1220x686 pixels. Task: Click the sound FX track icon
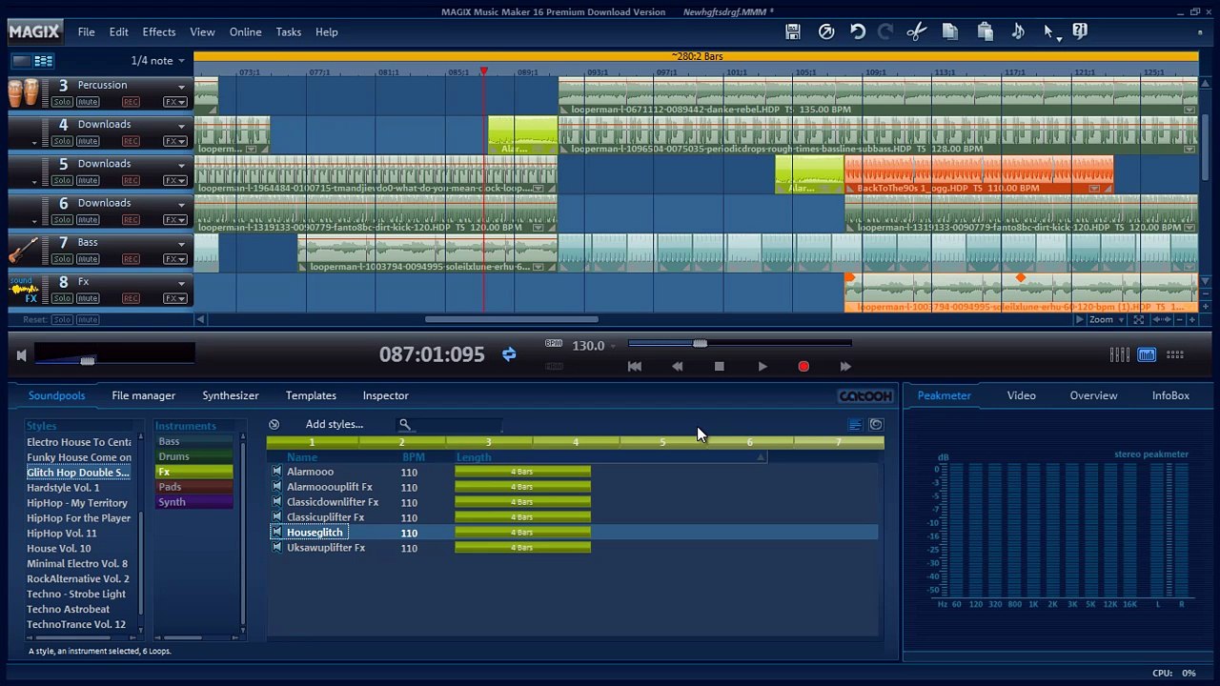23,290
